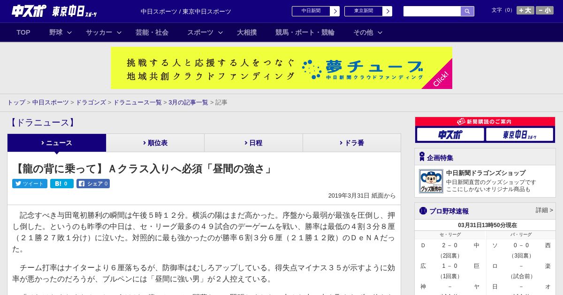Go to トップ breadcrumb link
Screen dimensions: 563x295
point(16,102)
